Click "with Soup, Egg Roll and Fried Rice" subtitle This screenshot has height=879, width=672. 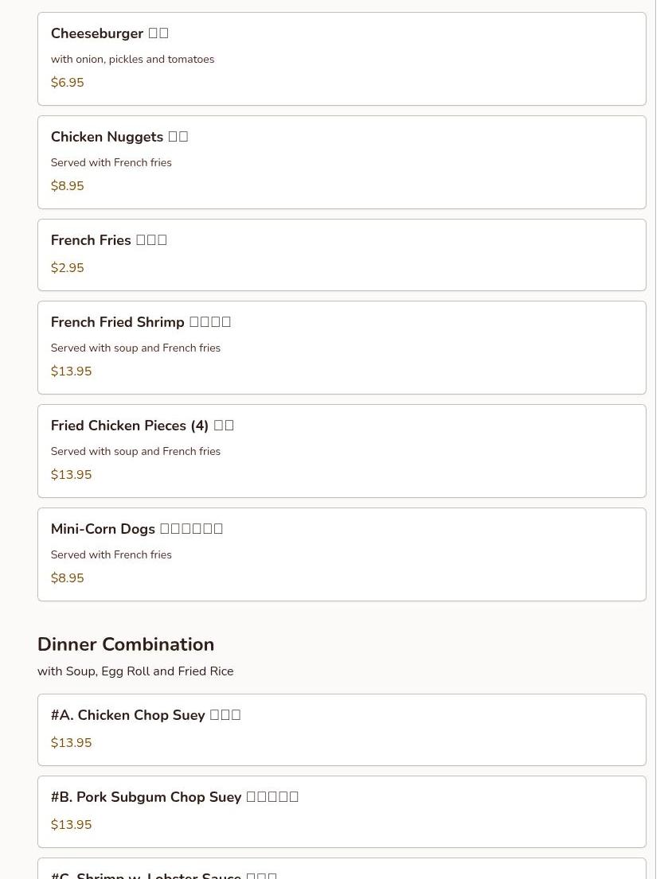pos(135,671)
